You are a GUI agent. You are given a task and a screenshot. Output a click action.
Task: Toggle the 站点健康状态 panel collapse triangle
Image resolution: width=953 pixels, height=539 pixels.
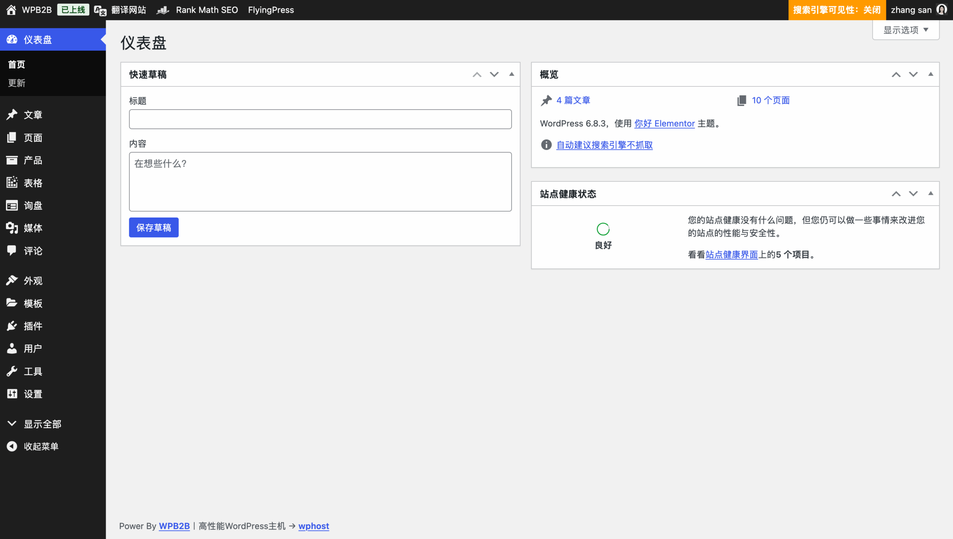[x=930, y=193]
